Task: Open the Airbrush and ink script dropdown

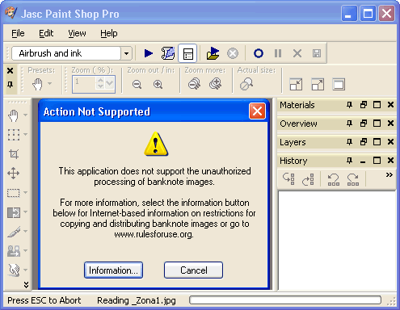Action: 126,53
